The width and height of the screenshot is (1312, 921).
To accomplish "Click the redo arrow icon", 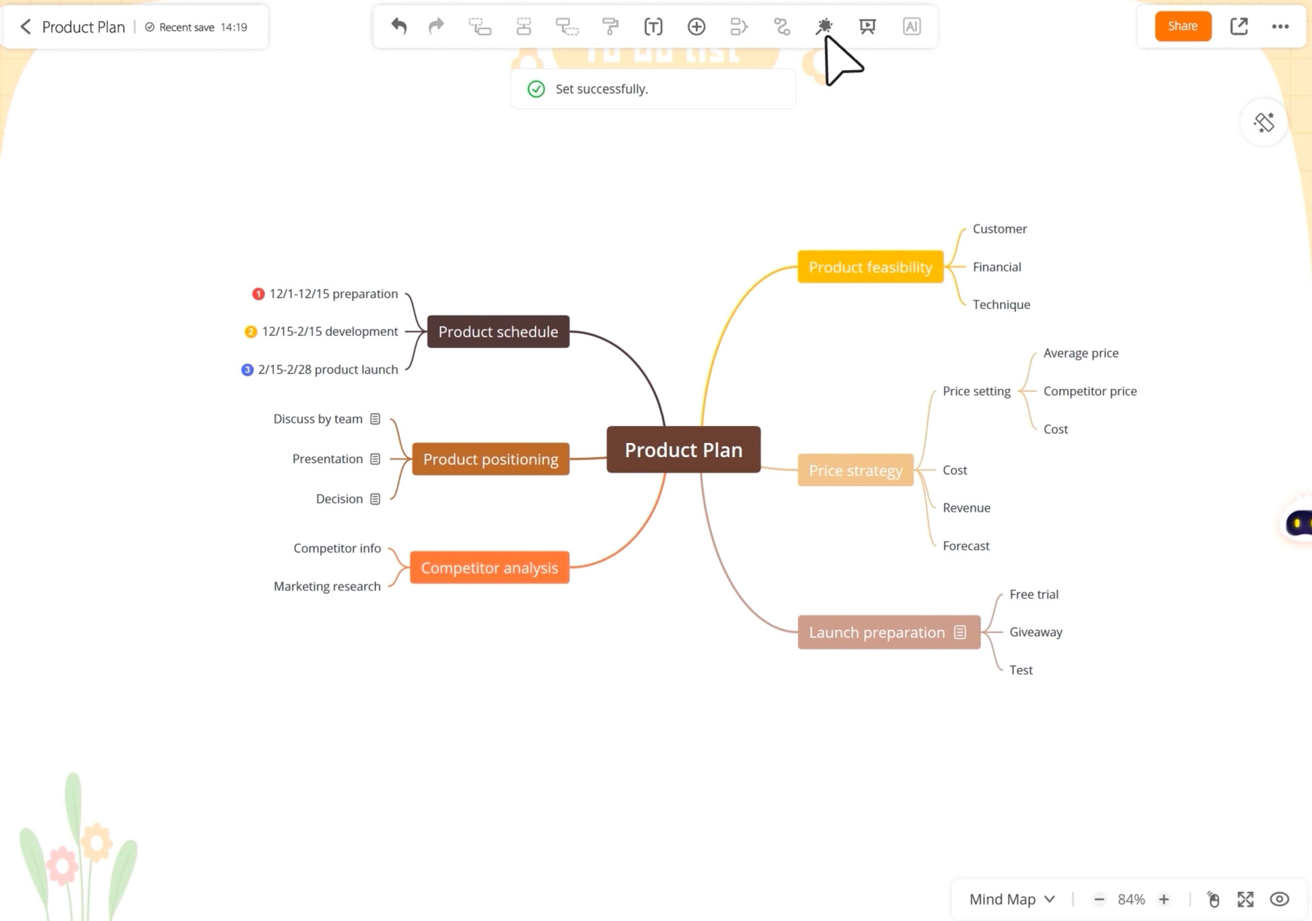I will tap(437, 26).
